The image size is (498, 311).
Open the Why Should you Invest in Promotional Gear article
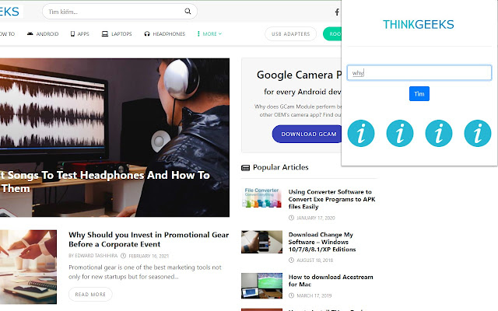(149, 239)
